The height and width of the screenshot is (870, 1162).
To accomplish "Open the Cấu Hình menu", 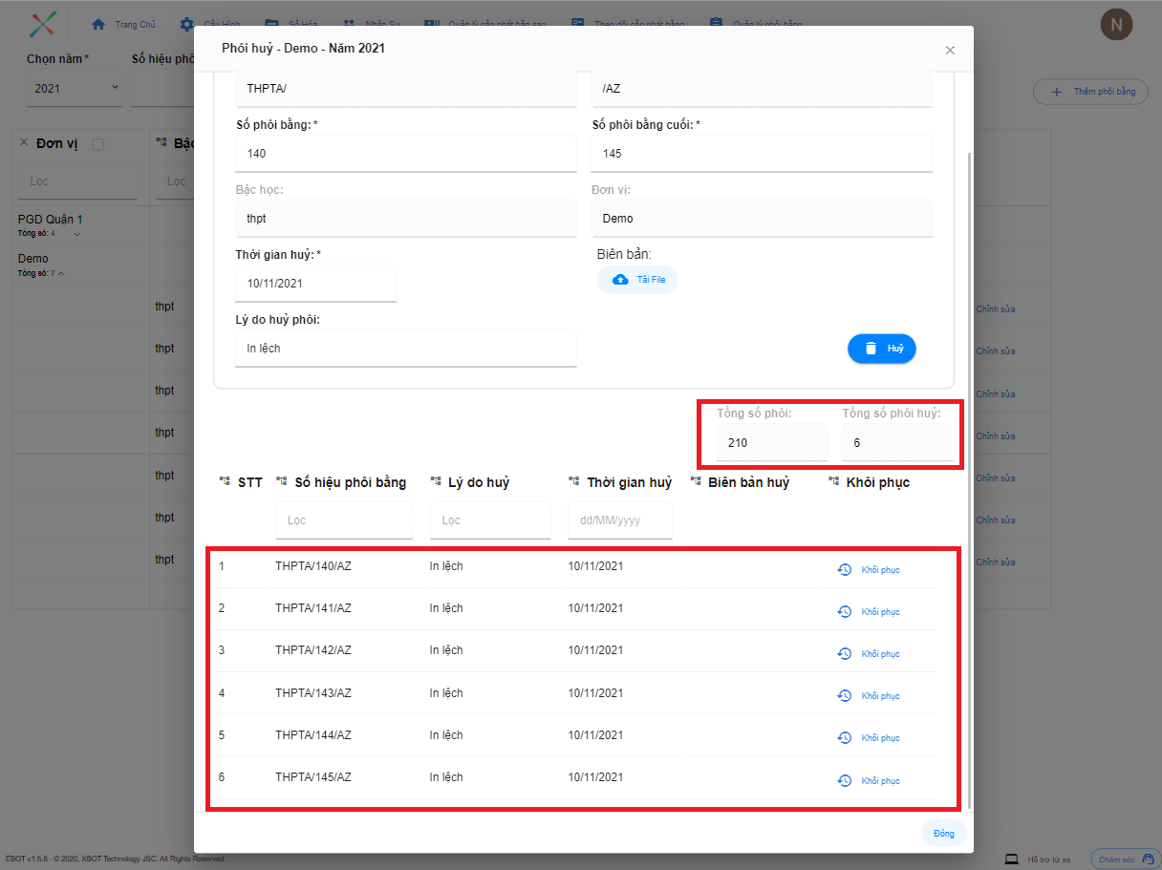I will coord(209,24).
